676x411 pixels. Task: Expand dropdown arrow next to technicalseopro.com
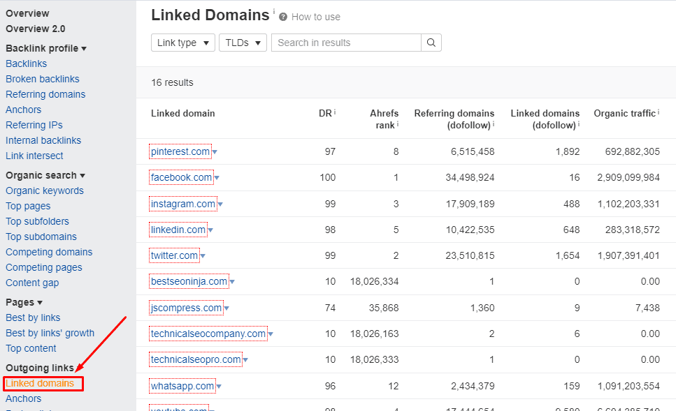[x=246, y=360]
